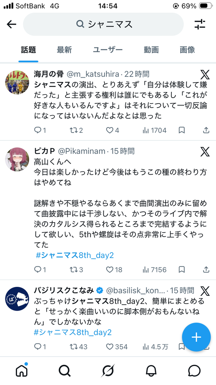The height and width of the screenshot is (385, 216).
Task: Like the 海月の骨 post
Action: tap(113, 130)
